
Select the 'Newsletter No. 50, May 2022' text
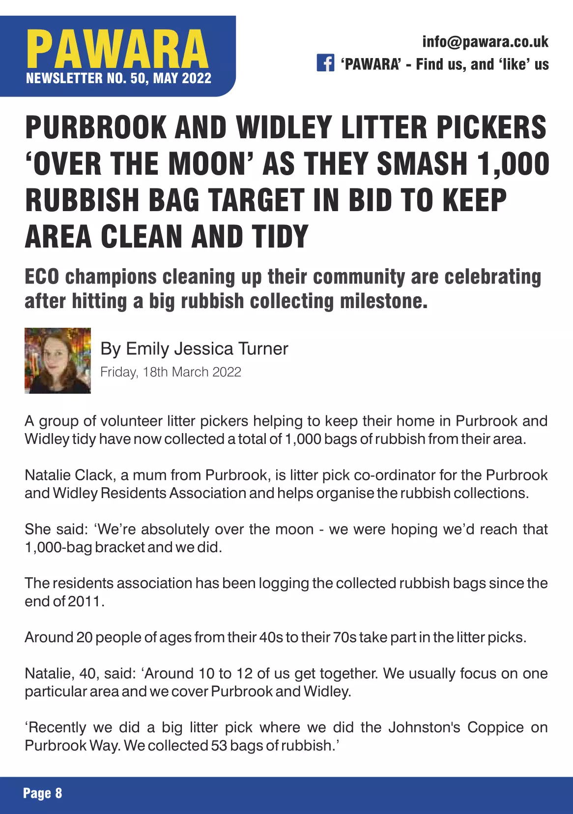tap(118, 78)
